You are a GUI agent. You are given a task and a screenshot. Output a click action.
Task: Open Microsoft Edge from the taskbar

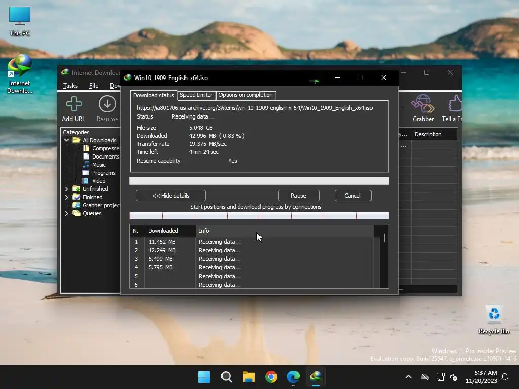[x=293, y=377]
